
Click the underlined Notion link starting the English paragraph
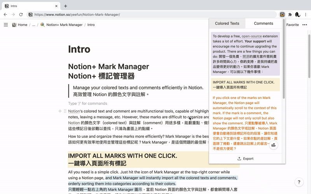point(74,111)
